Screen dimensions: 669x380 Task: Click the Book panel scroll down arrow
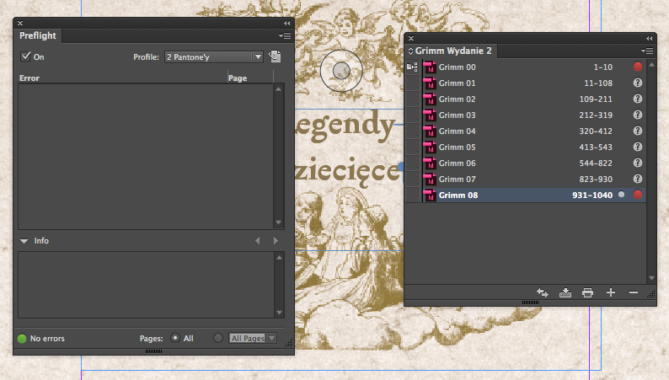point(651,278)
